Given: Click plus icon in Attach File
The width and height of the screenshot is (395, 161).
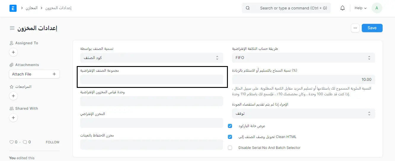Looking at the screenshot, I should (x=54, y=74).
